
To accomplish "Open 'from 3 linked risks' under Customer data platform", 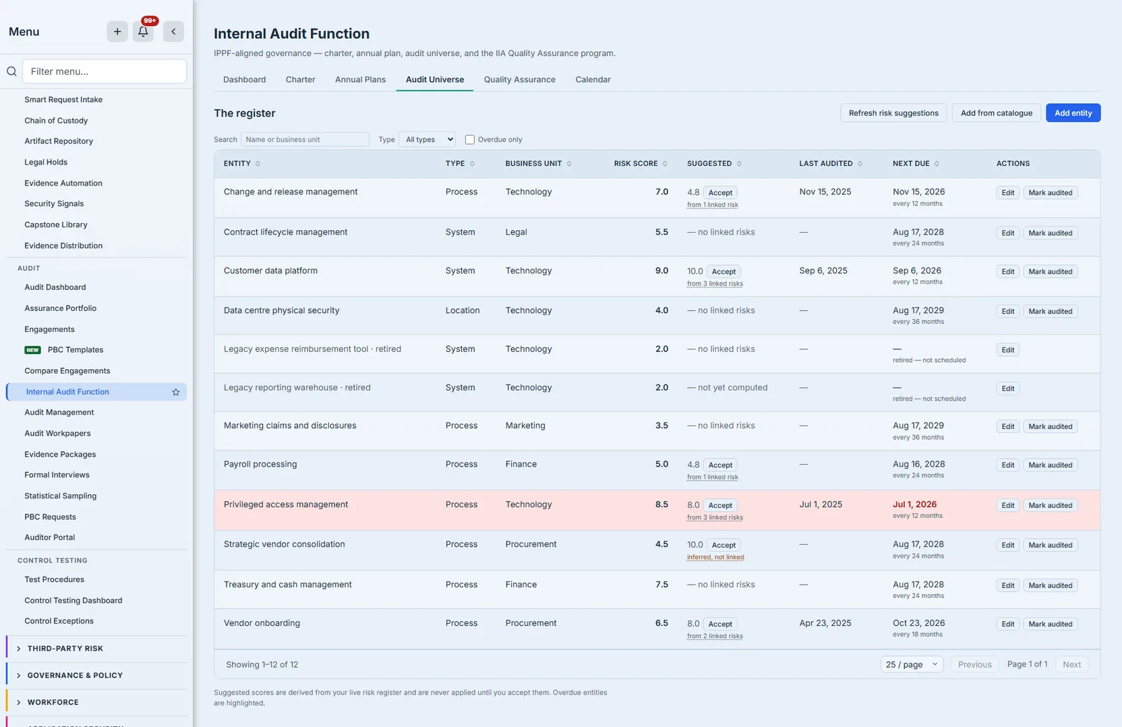I will (715, 284).
